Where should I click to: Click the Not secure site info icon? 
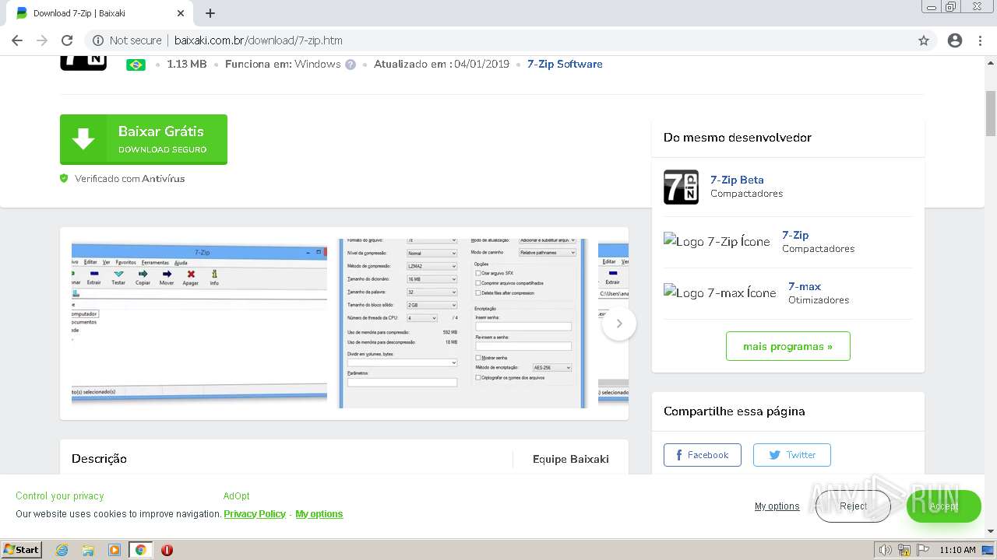click(x=98, y=40)
